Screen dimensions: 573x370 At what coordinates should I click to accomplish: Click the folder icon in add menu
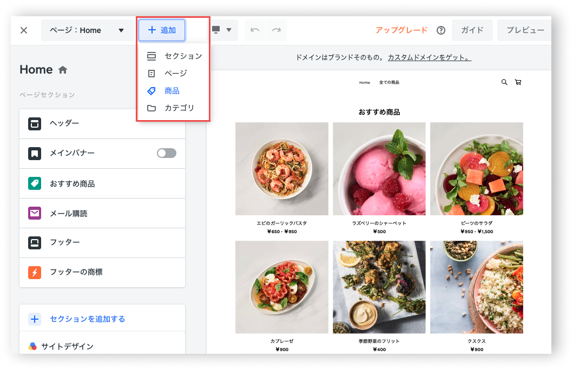click(x=152, y=108)
